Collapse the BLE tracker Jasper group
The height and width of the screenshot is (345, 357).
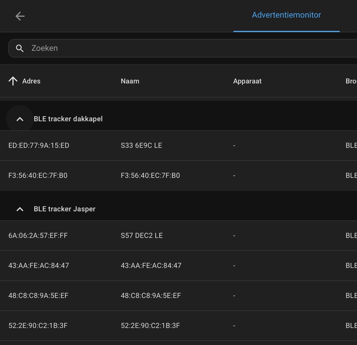coord(20,209)
